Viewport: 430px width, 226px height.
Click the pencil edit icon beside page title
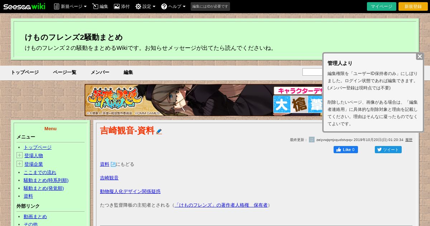tap(159, 132)
